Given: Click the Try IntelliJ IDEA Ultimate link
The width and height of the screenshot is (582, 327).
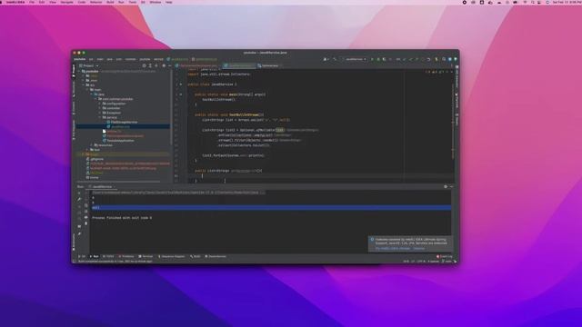Looking at the screenshot, I should (x=392, y=248).
